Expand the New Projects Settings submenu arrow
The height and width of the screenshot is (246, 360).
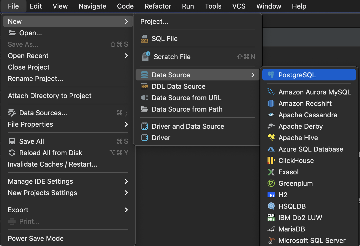point(126,193)
